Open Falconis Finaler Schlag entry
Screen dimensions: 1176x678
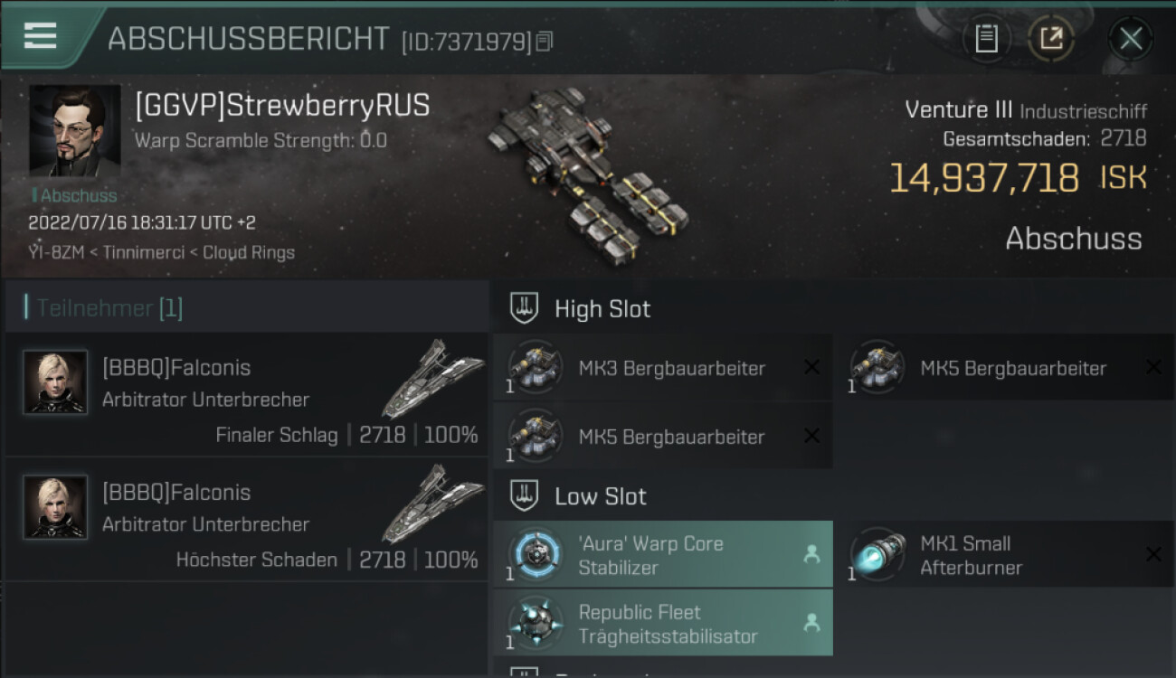point(246,394)
